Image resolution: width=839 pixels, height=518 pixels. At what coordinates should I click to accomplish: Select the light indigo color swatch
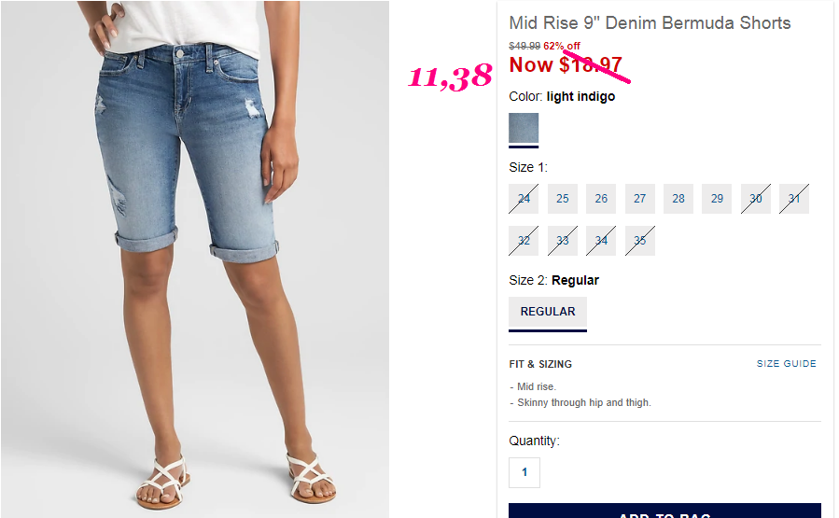(524, 128)
